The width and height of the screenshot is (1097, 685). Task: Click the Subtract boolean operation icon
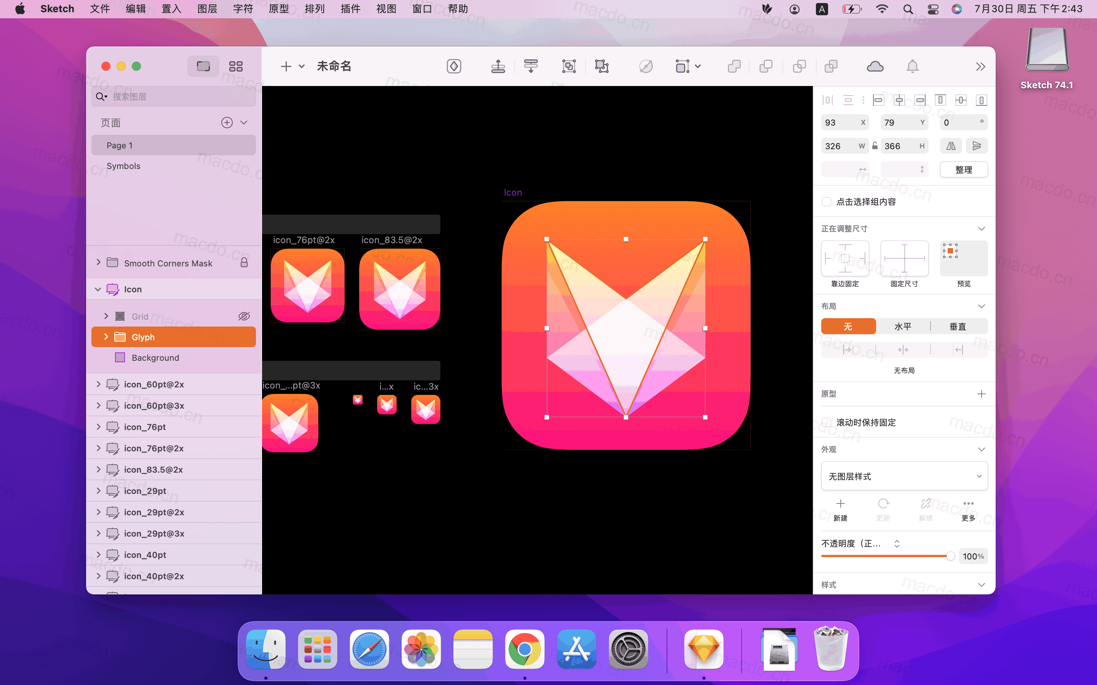click(766, 67)
